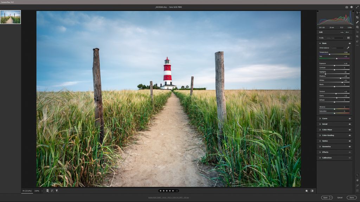The width and height of the screenshot is (360, 202).
Task: Open the White Balance dropdown
Action: pos(337,48)
